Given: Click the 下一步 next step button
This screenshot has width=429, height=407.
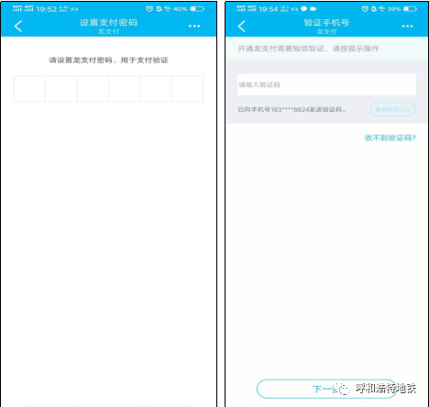Looking at the screenshot, I should [x=326, y=389].
